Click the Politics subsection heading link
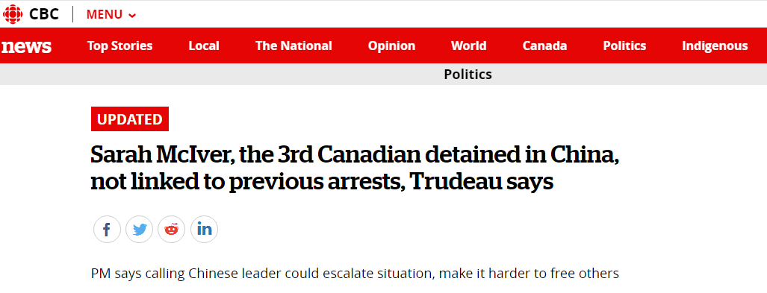The height and width of the screenshot is (293, 767). coord(468,75)
